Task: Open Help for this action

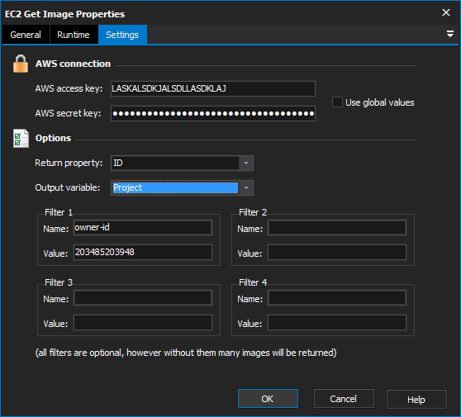Action: tap(416, 399)
